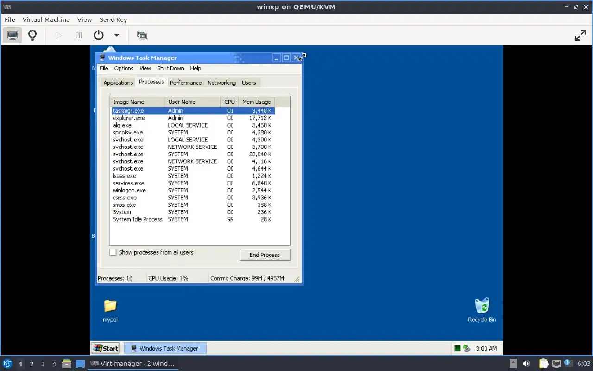This screenshot has width=593, height=371.
Task: Open virt-manager window menu icon in titlebar
Action: 7,7
